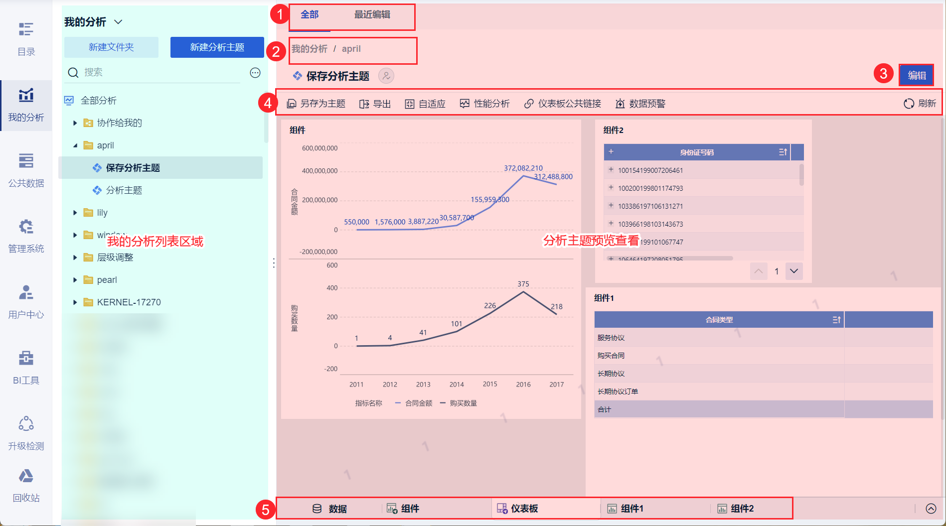Image resolution: width=946 pixels, height=526 pixels.
Task: Click the 导出 export icon
Action: tap(364, 104)
